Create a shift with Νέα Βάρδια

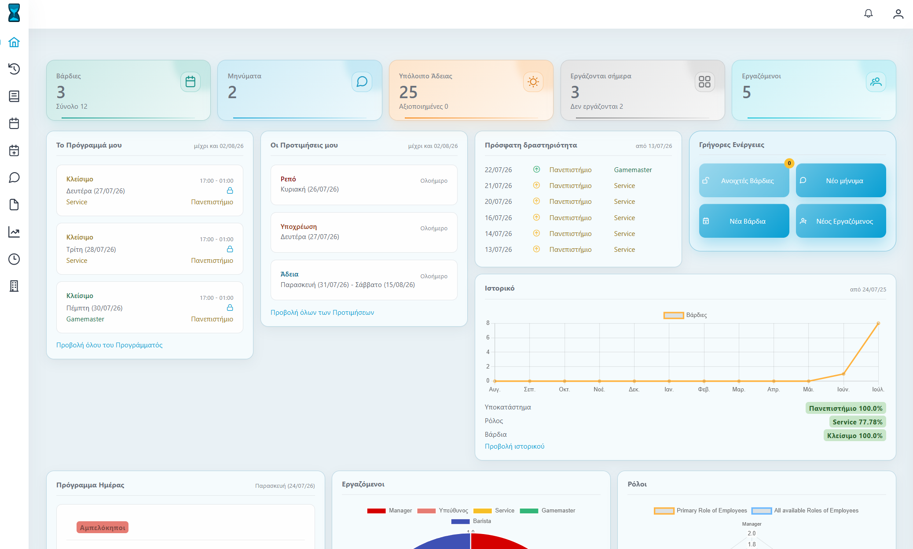pos(744,221)
